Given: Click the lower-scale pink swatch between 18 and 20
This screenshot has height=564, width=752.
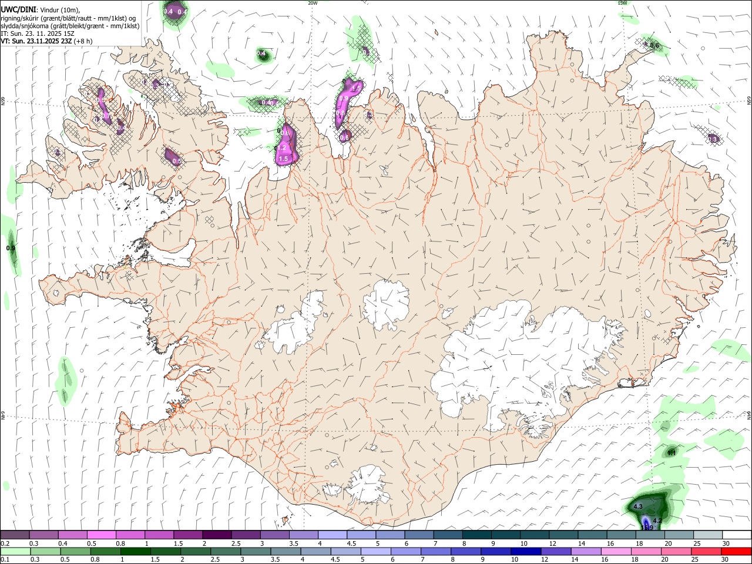Looking at the screenshot, I should click(x=645, y=552).
